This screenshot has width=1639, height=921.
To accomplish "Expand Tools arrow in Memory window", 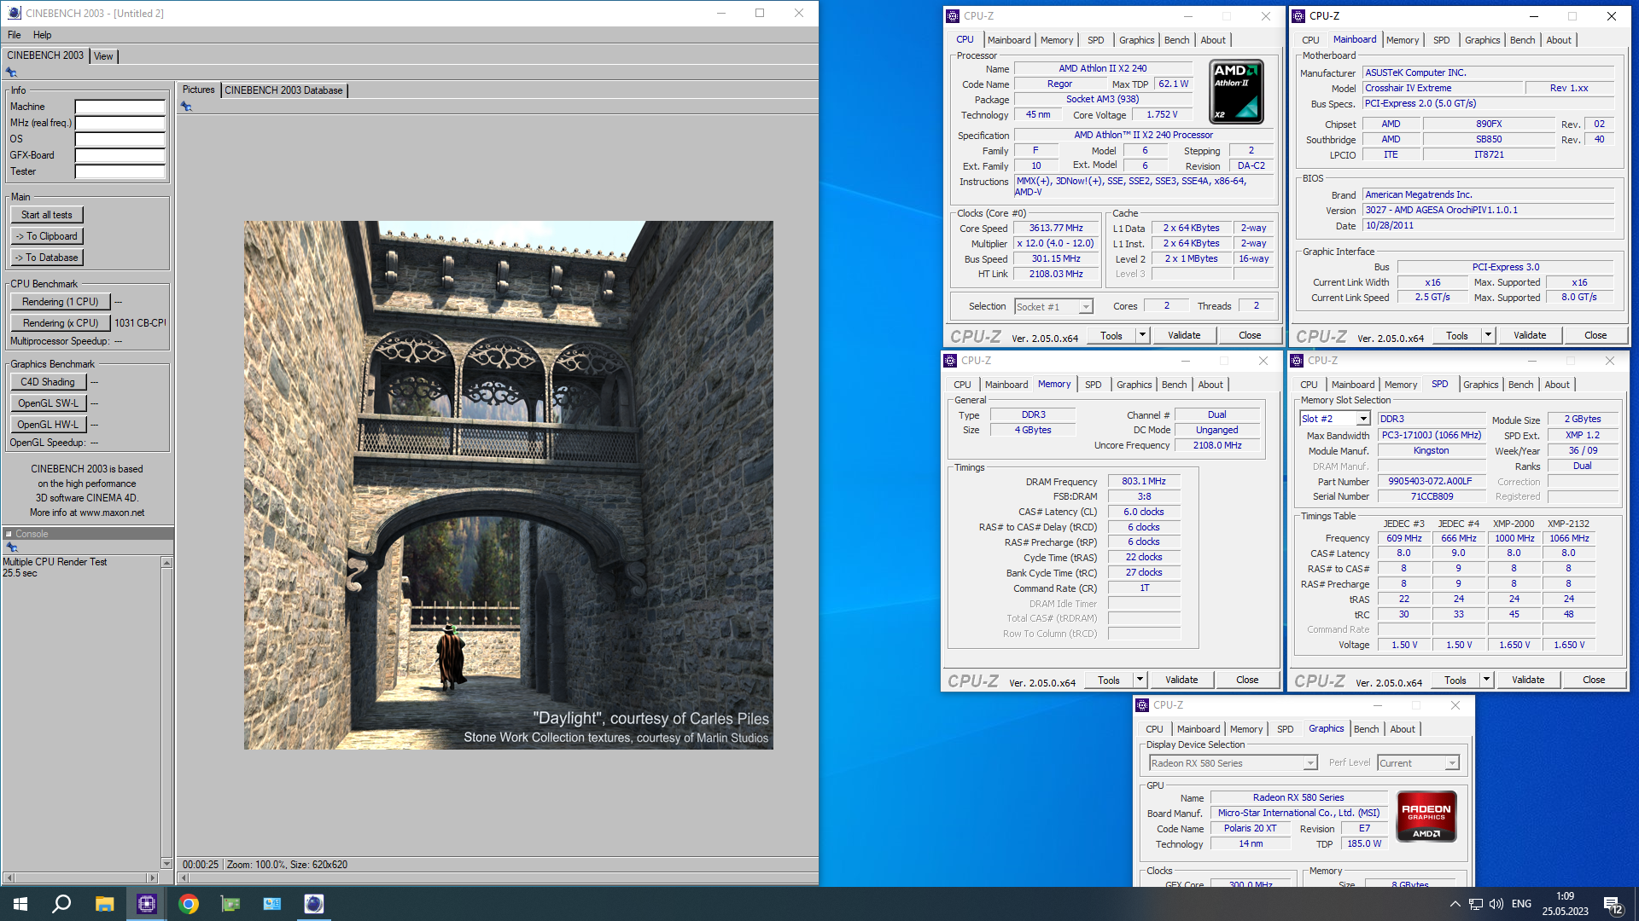I will (1140, 680).
